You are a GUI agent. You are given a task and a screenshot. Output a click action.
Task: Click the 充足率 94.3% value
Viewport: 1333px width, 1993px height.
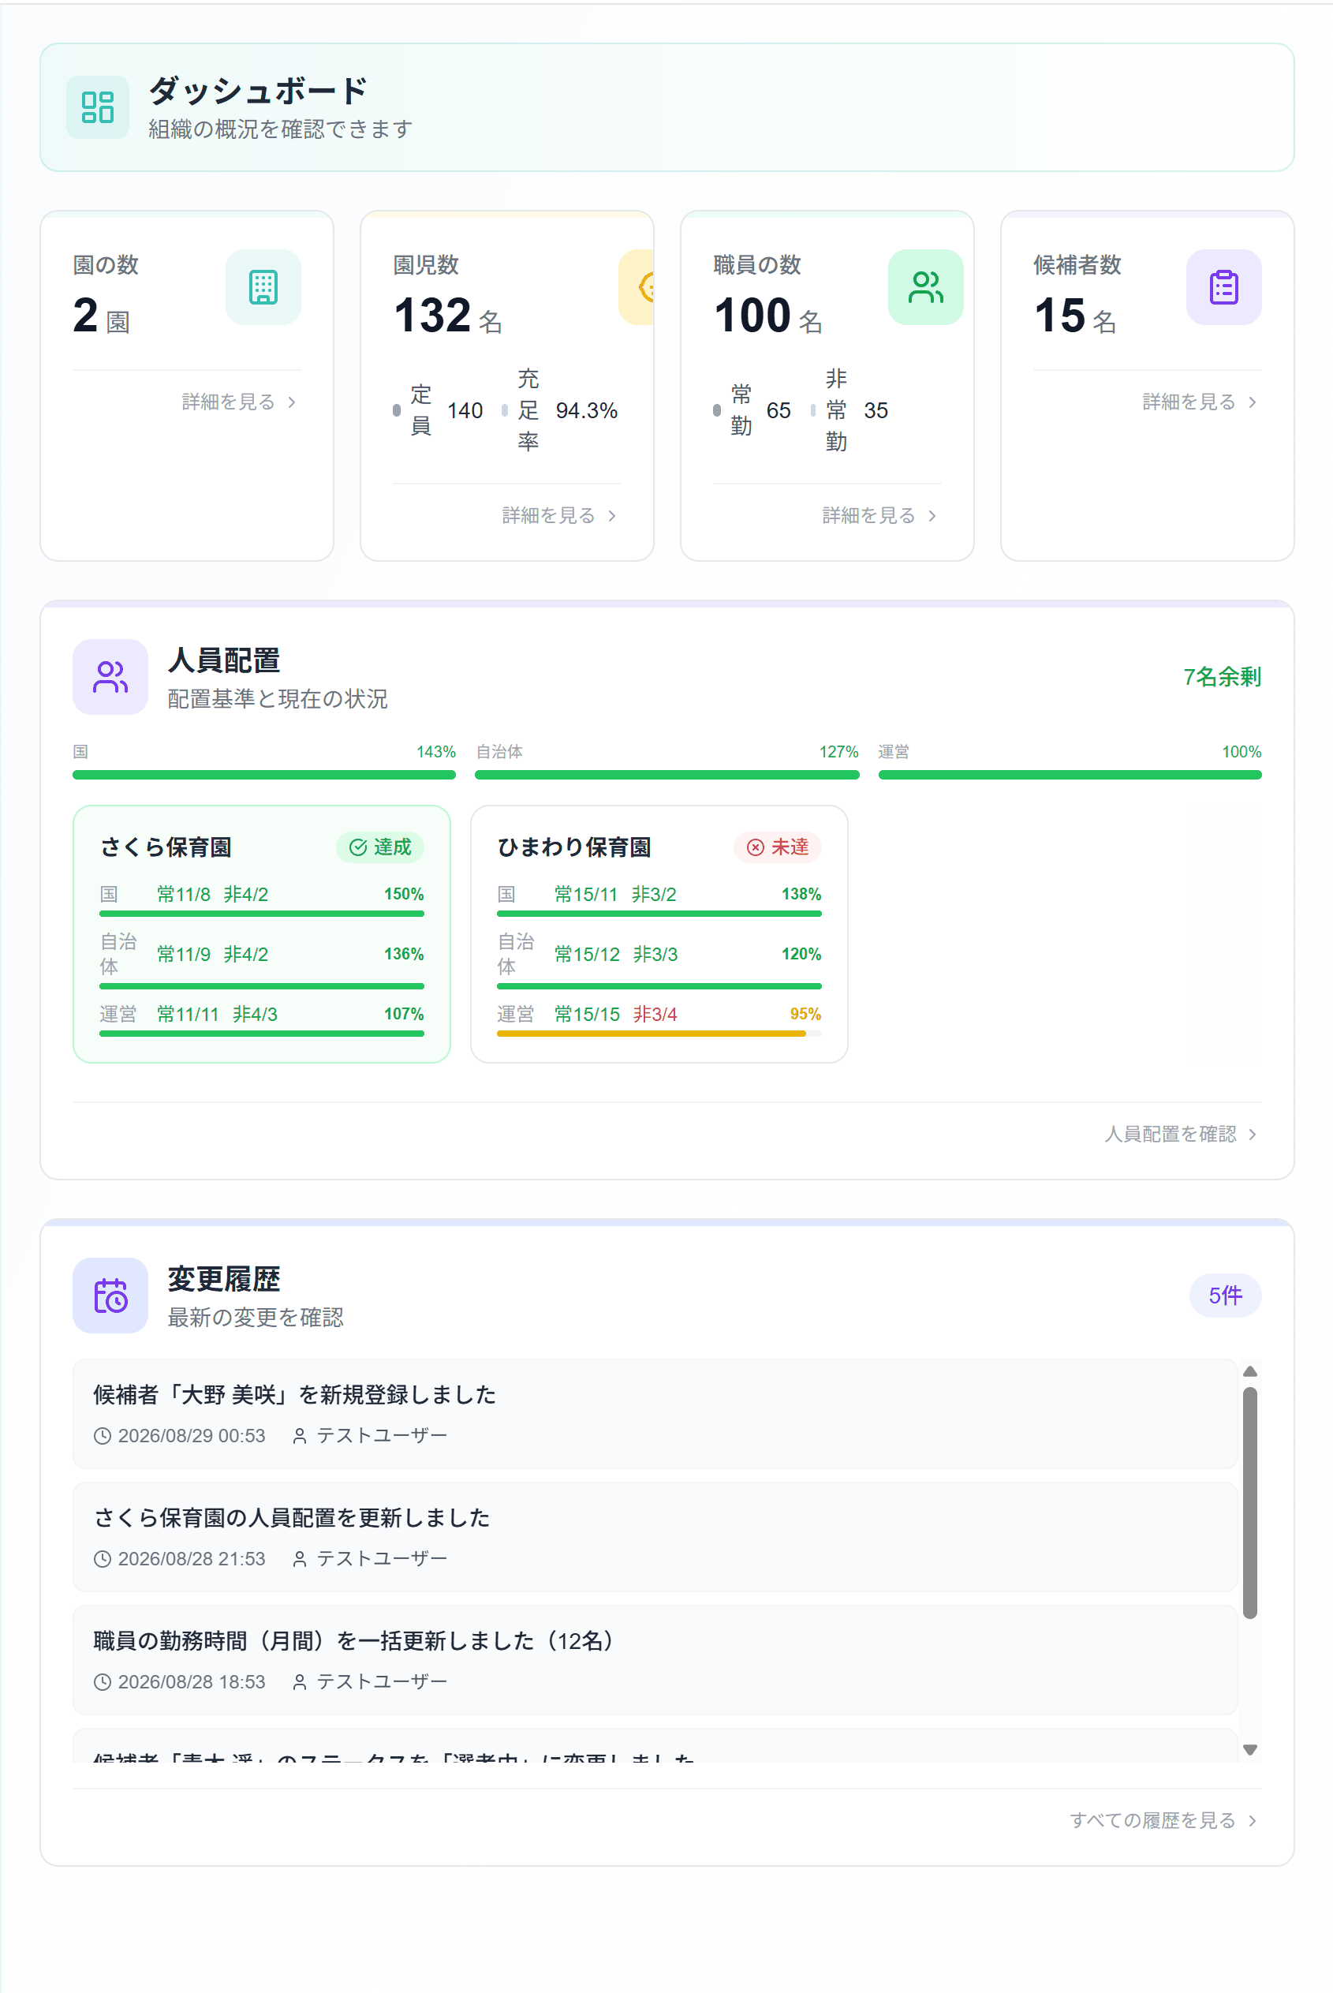tap(587, 411)
